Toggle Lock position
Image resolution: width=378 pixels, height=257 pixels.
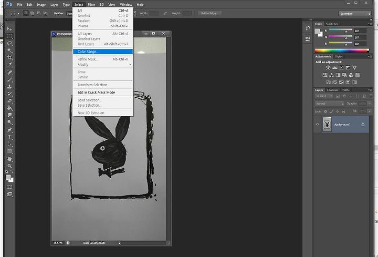coord(338,111)
